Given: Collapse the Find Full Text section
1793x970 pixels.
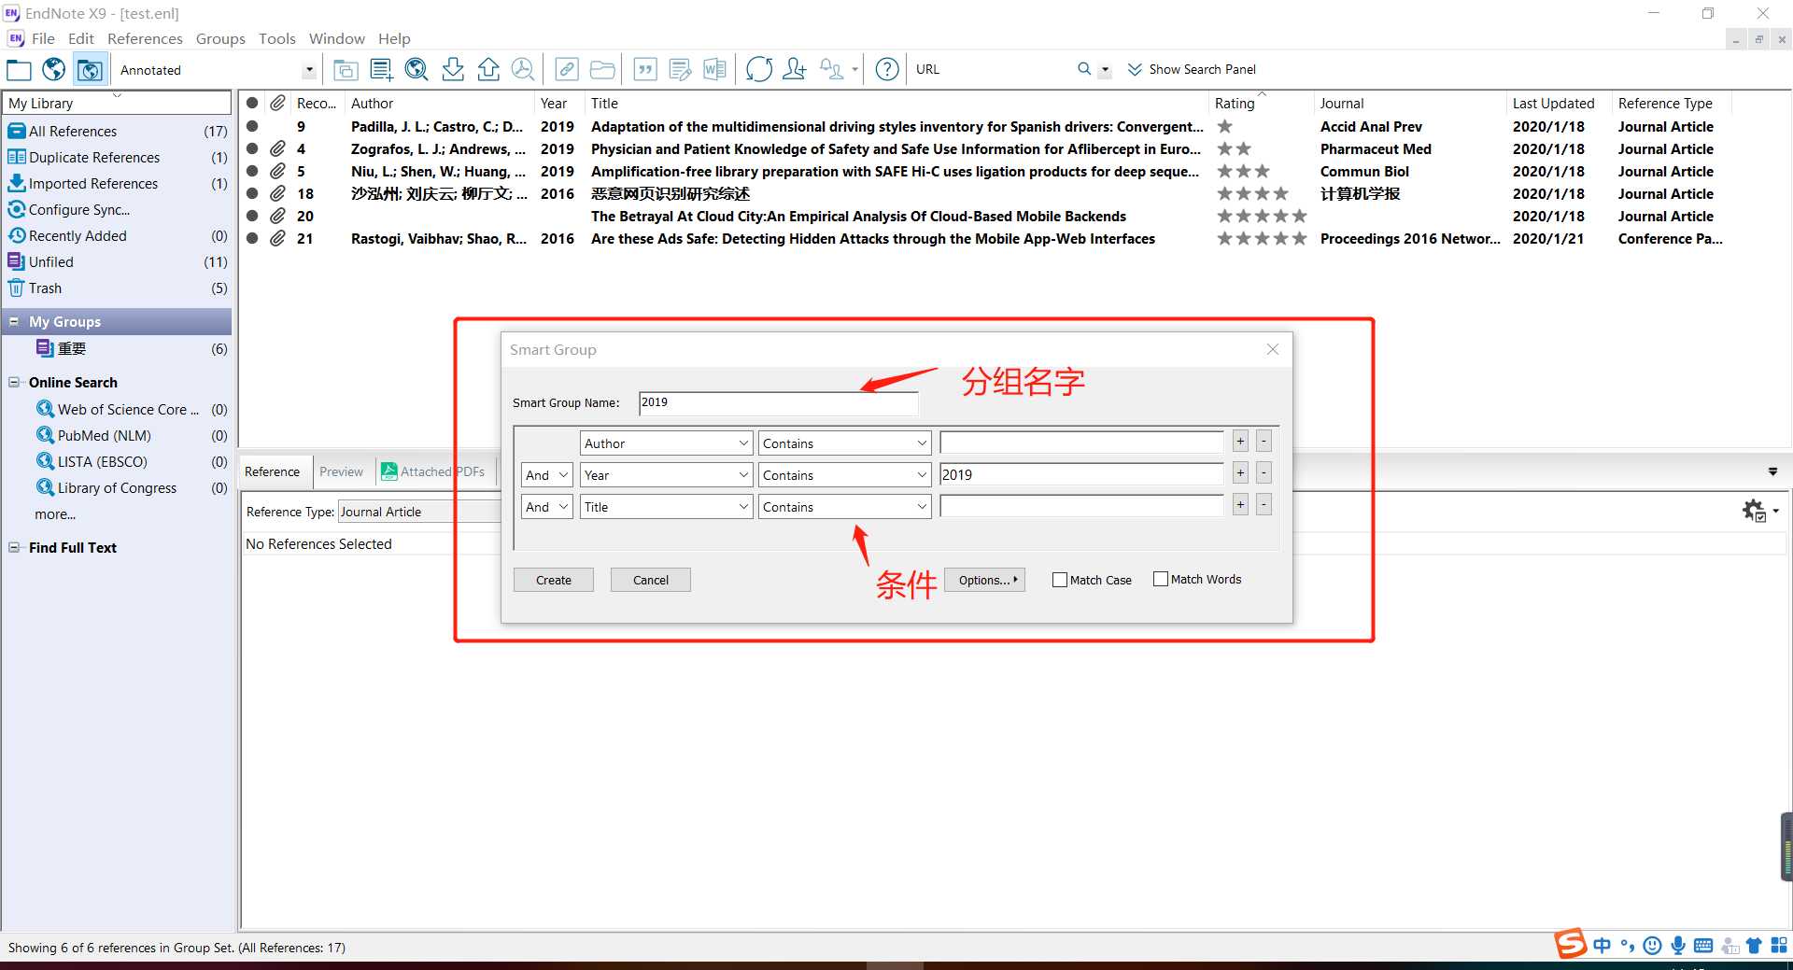Looking at the screenshot, I should 14,548.
